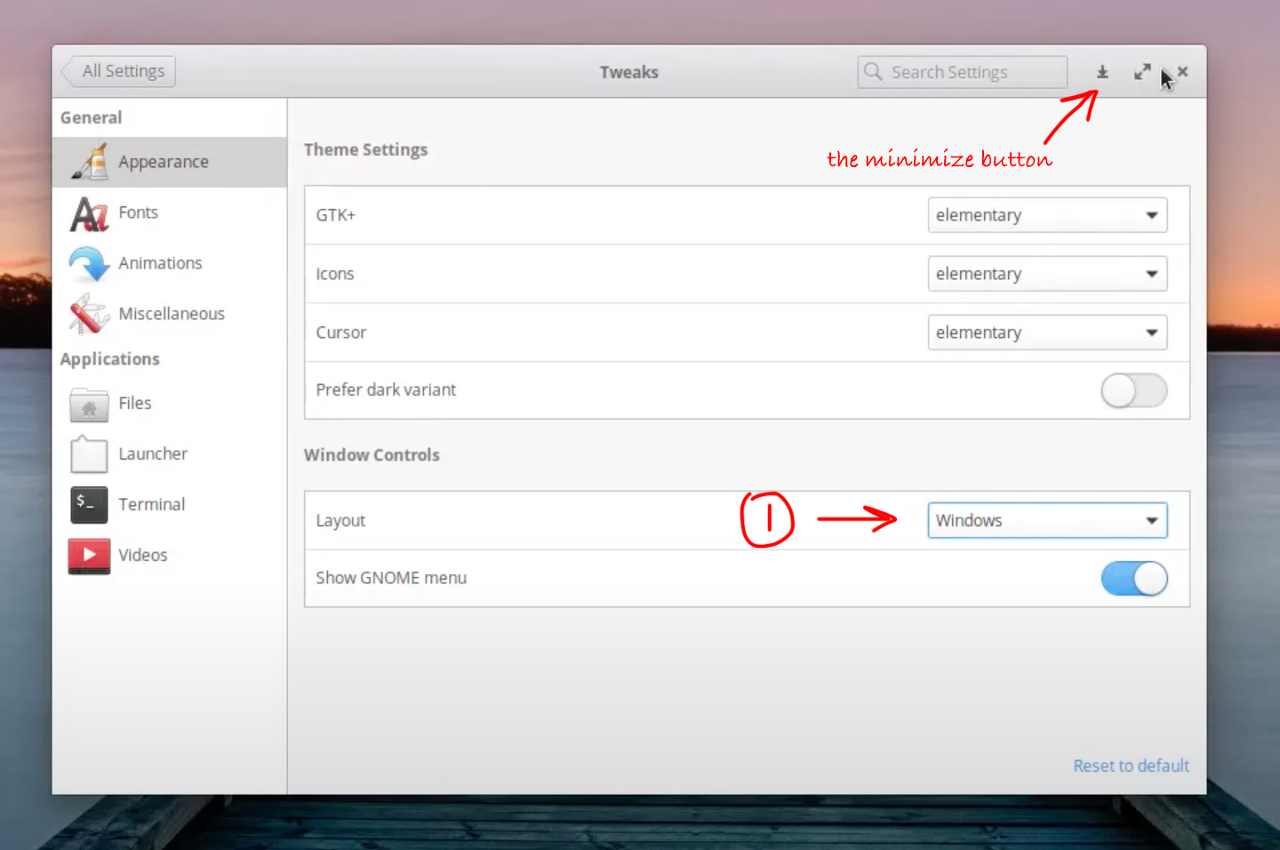
Task: Click the Reset to default link
Action: 1131,766
